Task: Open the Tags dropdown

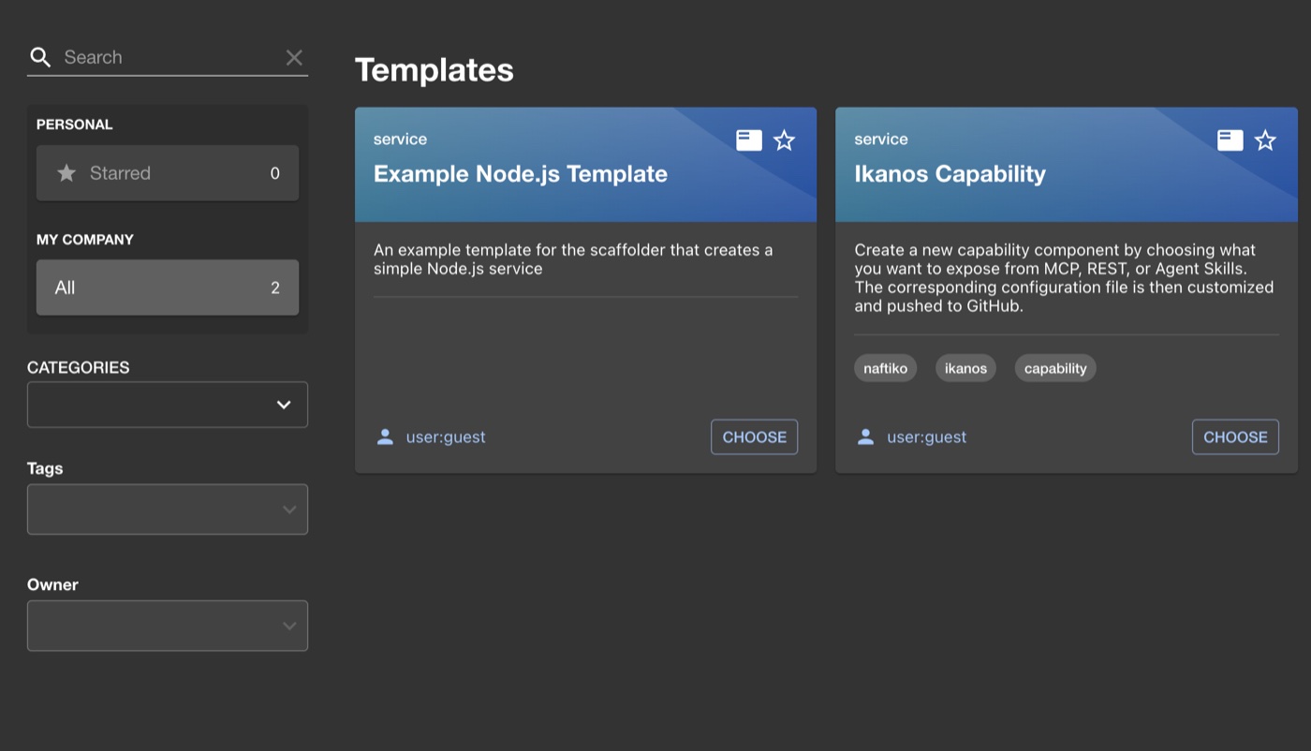Action: tap(168, 509)
